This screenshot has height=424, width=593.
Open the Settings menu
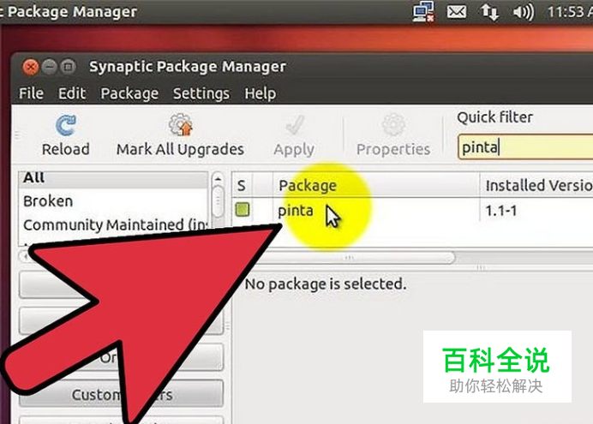click(201, 93)
